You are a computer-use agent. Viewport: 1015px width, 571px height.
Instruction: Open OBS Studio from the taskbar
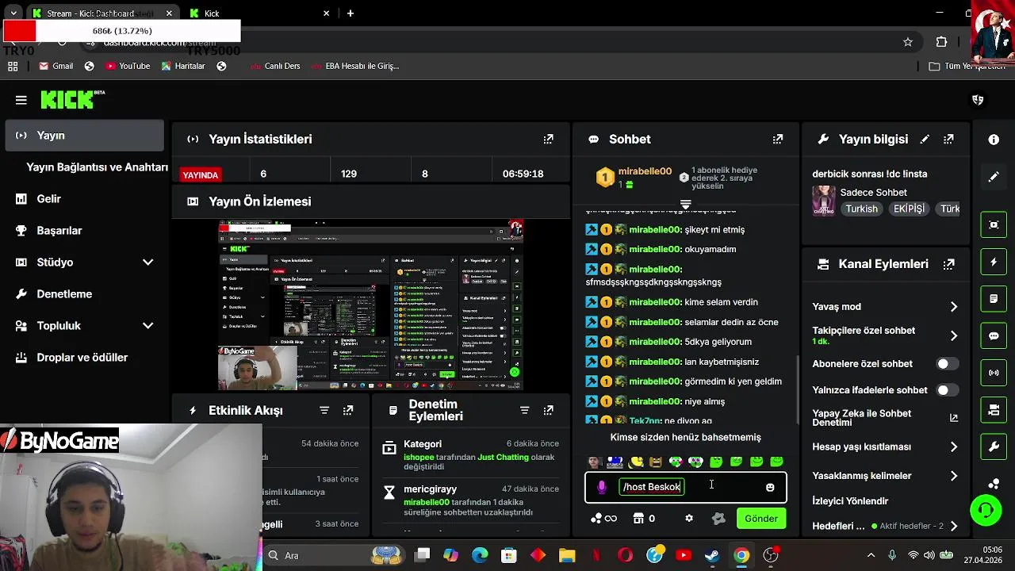point(771,555)
